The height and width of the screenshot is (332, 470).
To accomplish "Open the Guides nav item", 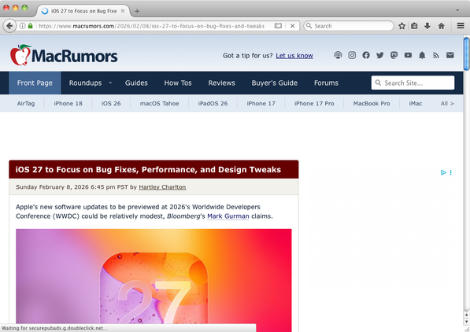I will click(x=136, y=83).
